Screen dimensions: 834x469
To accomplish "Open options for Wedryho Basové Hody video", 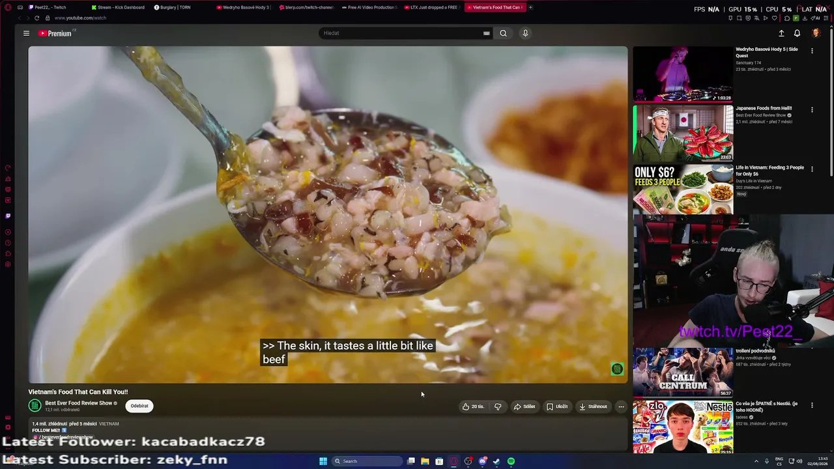I will (812, 50).
